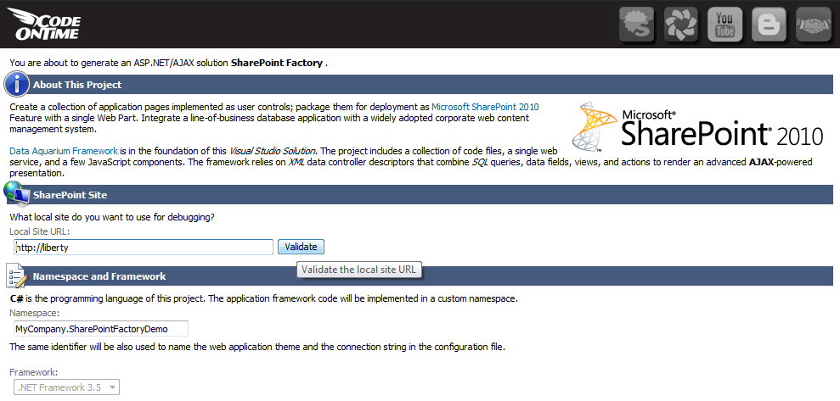Open the Data Aquarium Framework link
Image resolution: width=840 pixels, height=401 pixels.
click(64, 151)
